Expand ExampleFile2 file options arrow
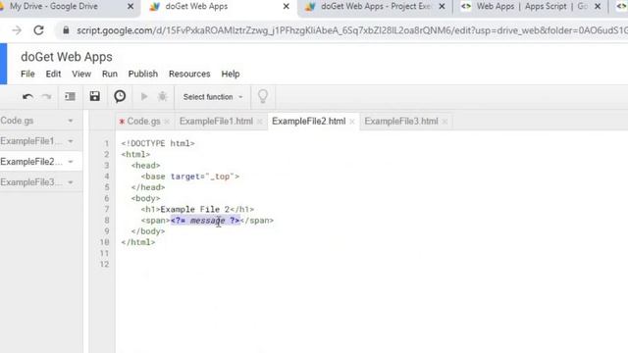 [71, 162]
